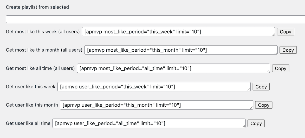
Task: Click resize handle of most like all time textarea
Action: point(268,71)
